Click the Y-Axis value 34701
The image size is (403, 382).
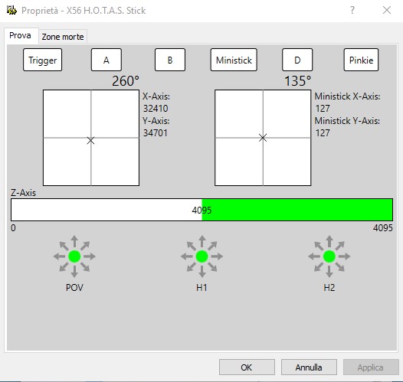[156, 133]
